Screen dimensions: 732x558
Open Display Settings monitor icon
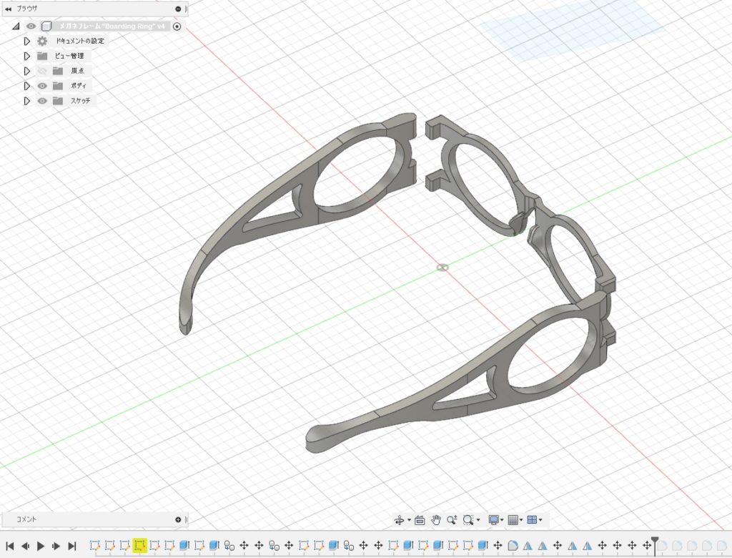click(494, 520)
